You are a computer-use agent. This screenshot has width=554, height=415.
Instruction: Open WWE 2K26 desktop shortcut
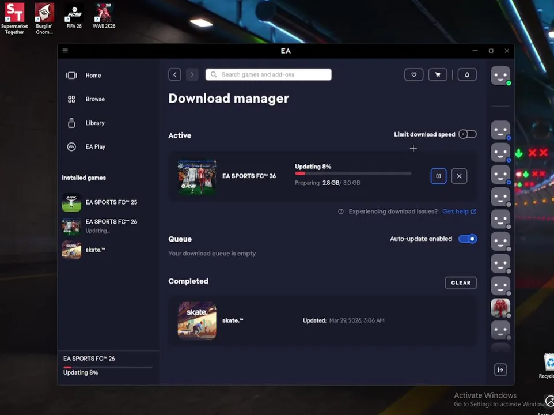click(104, 16)
